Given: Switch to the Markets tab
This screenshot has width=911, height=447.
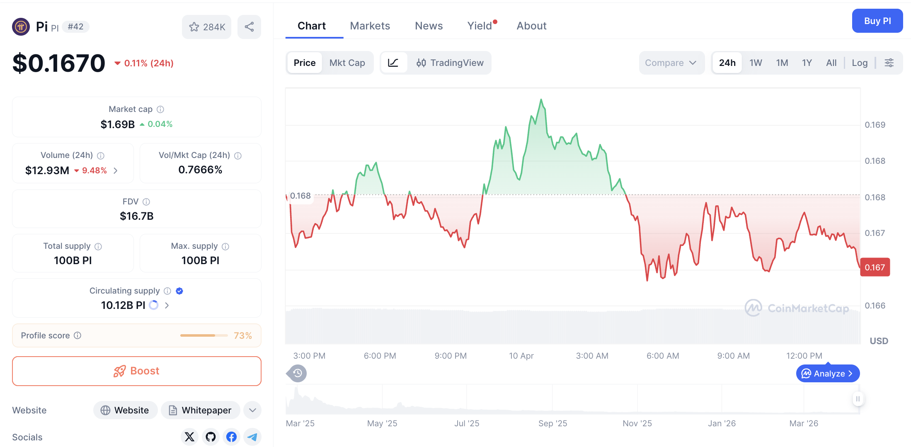Looking at the screenshot, I should click(370, 26).
